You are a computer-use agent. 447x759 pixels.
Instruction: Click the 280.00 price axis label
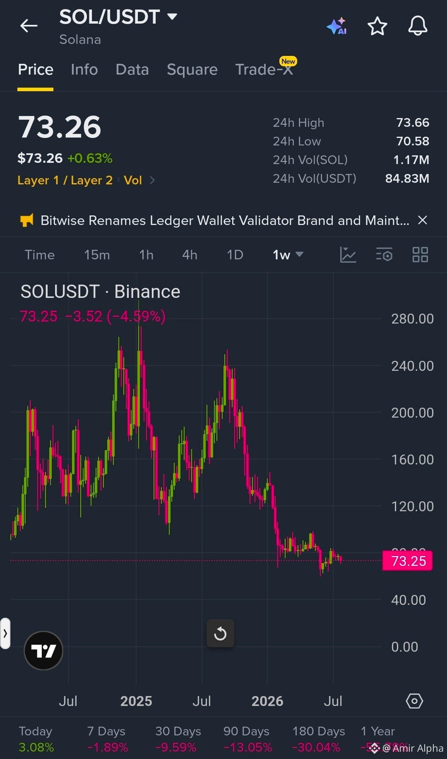(412, 319)
